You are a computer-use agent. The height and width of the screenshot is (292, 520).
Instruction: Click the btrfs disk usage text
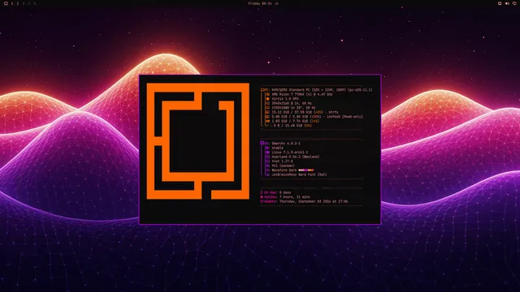(x=305, y=112)
